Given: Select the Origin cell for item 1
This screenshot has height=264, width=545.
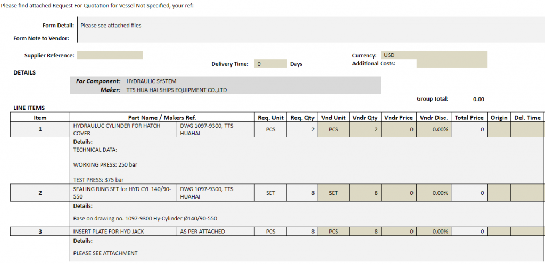Looking at the screenshot, I should [x=499, y=129].
